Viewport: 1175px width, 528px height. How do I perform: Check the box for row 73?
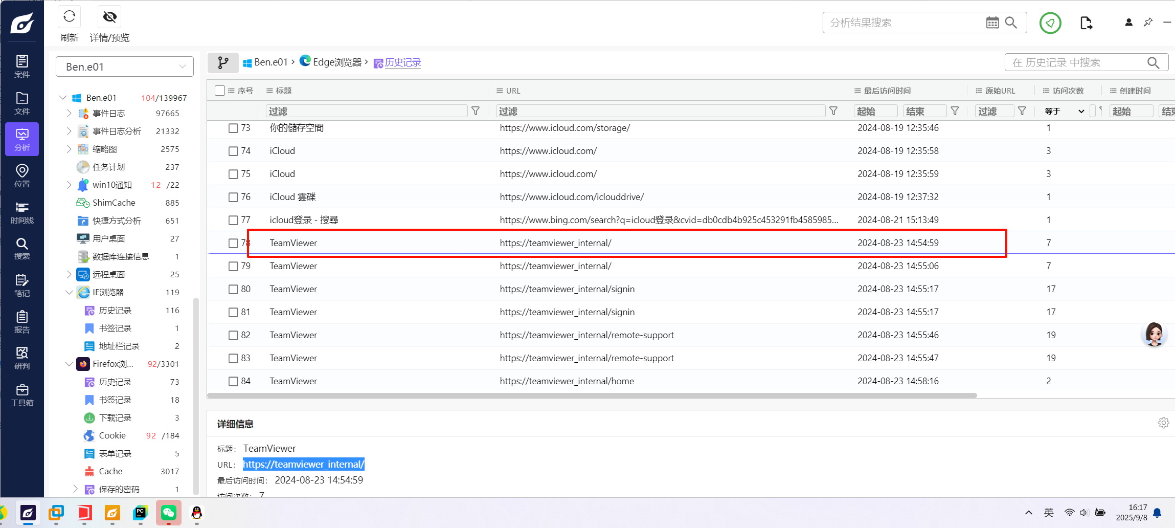point(233,128)
